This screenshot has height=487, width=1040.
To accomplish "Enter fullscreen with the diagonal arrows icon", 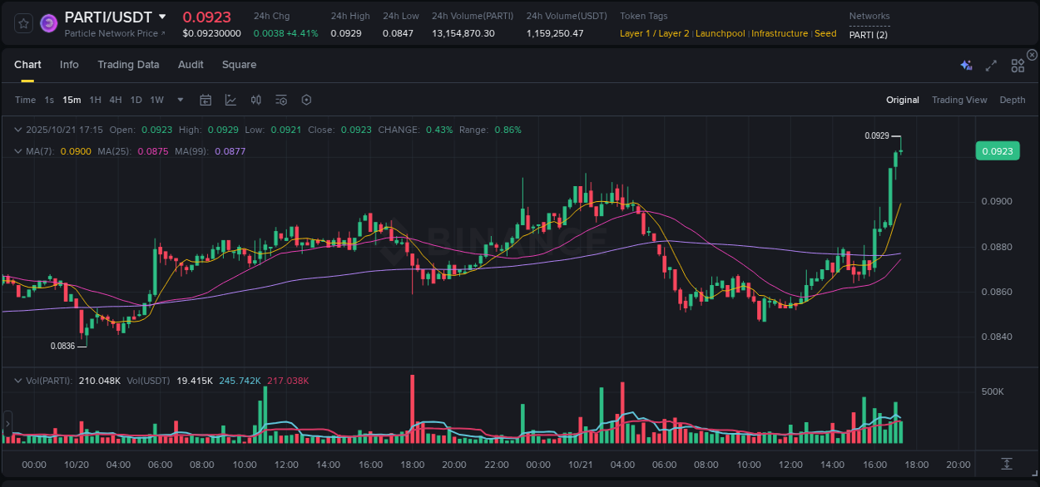I will 991,65.
